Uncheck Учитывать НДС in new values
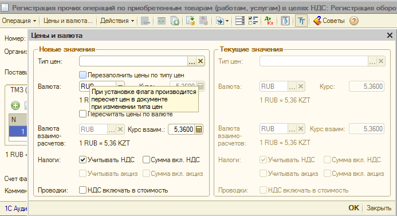397x216 pixels. pyautogui.click(x=82, y=160)
